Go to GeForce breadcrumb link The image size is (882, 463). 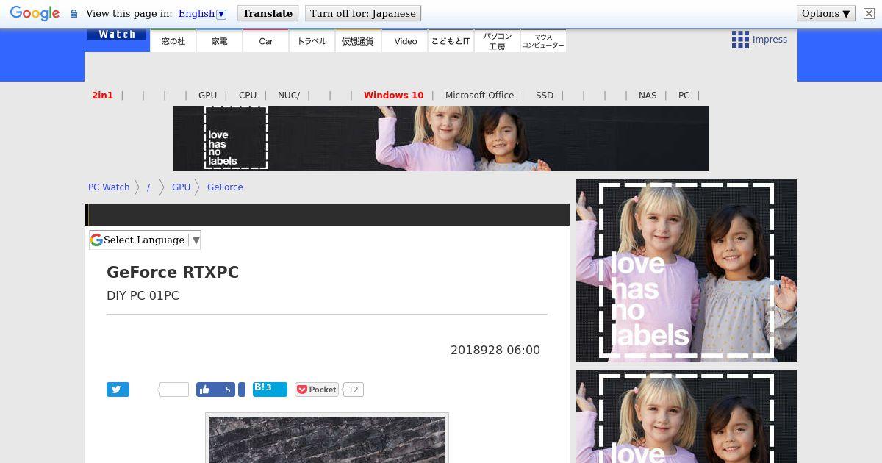(225, 187)
